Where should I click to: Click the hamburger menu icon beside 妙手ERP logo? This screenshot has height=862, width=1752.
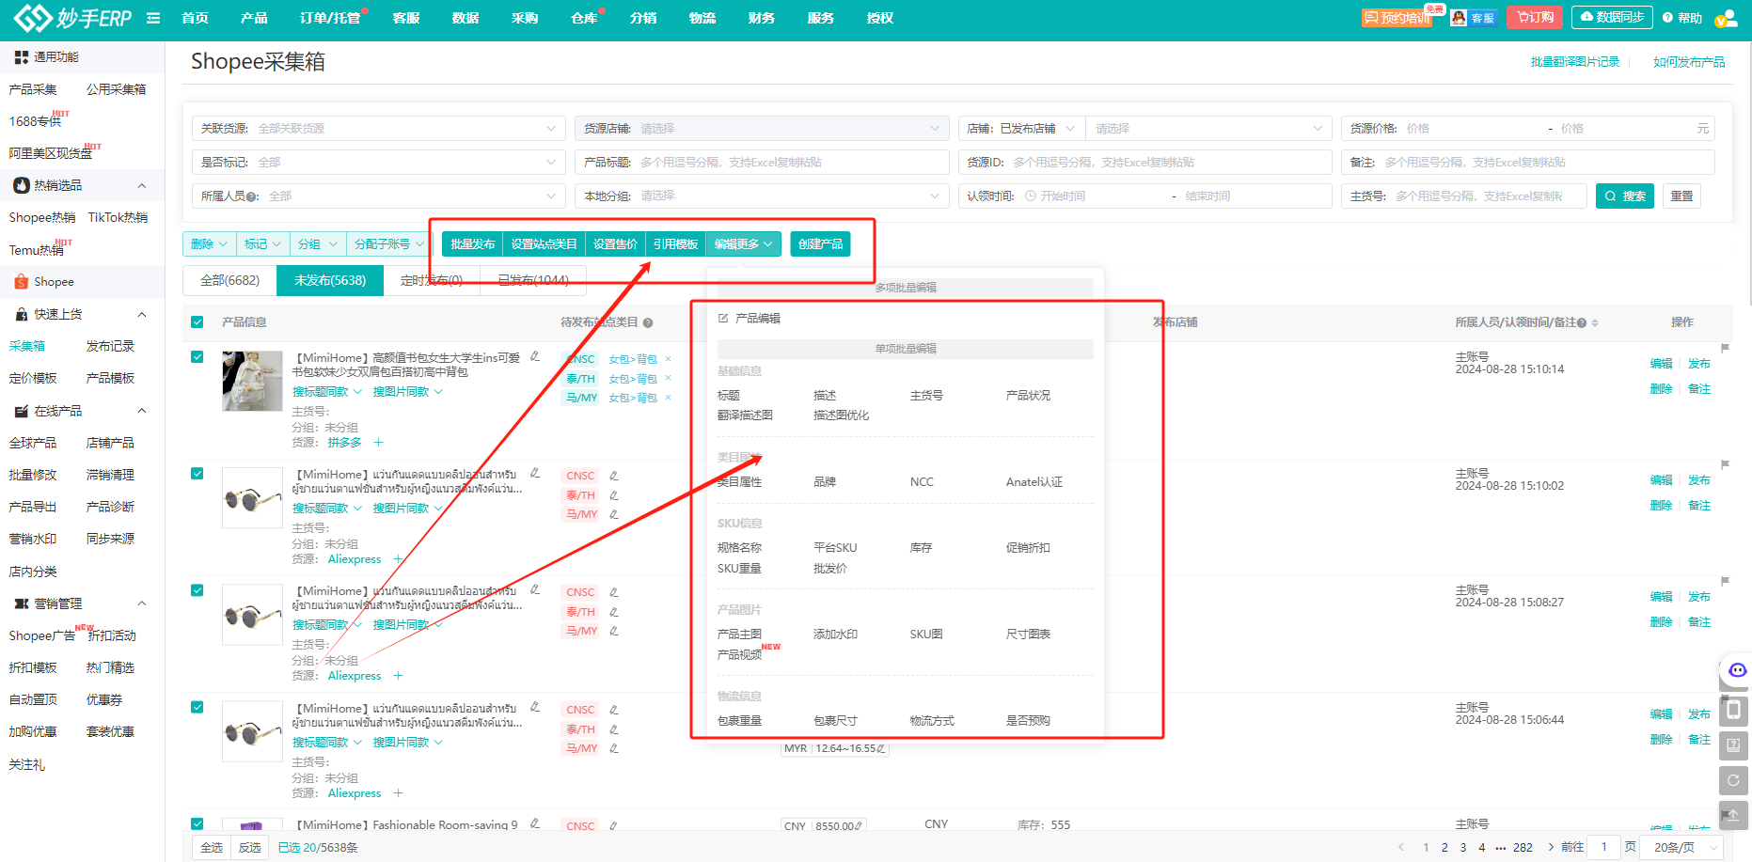(153, 18)
